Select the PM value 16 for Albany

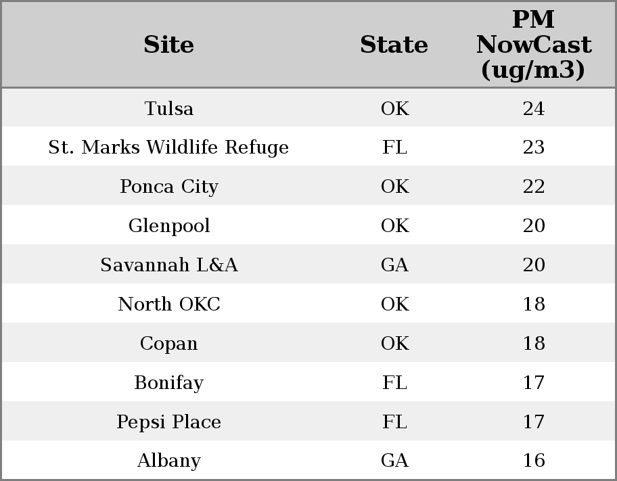(x=533, y=461)
